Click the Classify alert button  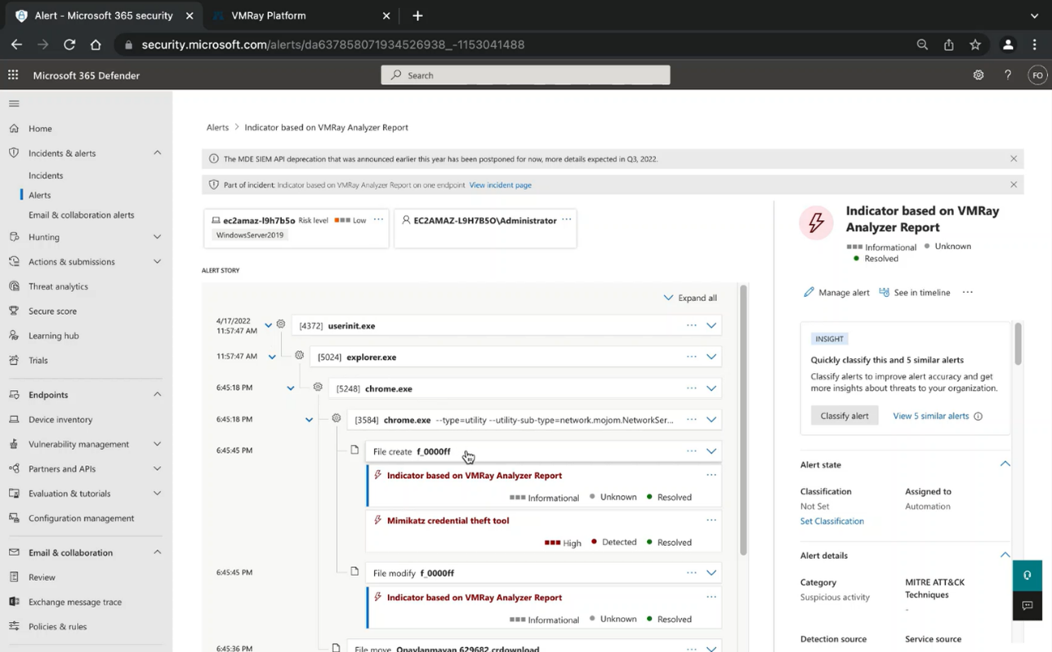[x=845, y=416]
